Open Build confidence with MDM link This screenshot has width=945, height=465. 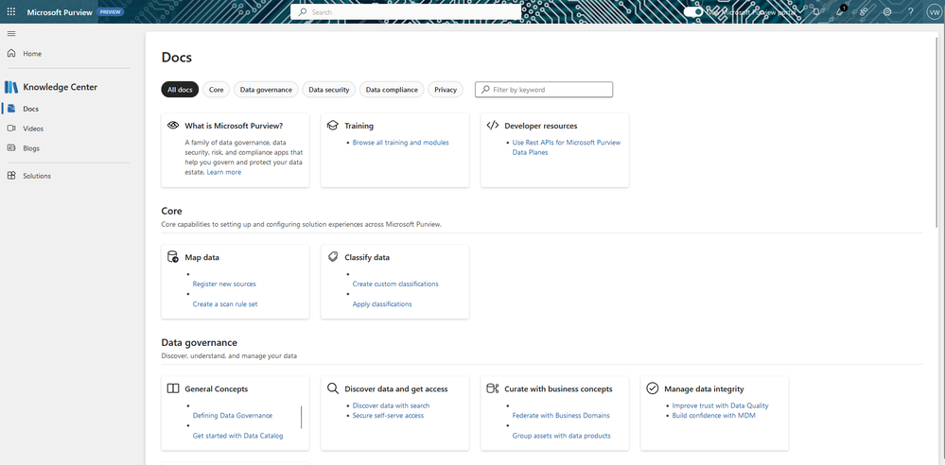[713, 416]
